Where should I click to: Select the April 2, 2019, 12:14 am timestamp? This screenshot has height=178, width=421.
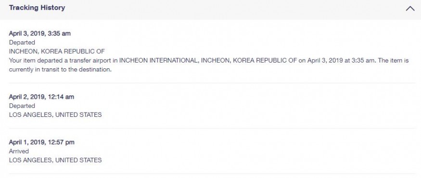(x=41, y=97)
